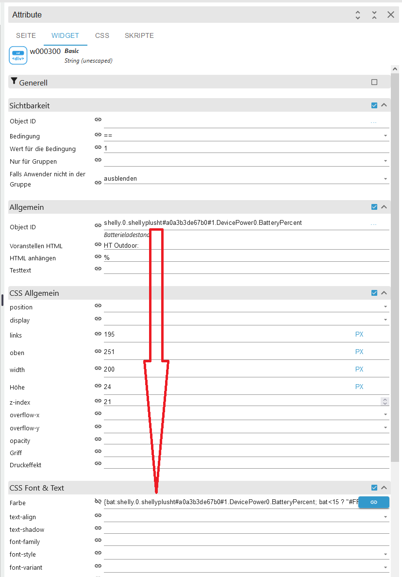This screenshot has width=402, height=577.
Task: Switch to the SKRIPTE tab
Action: 139,35
